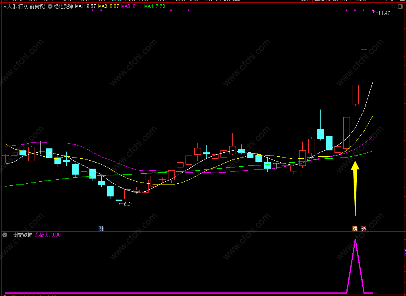Open the 绝地反弹 indicator dropdown arrow
The height and width of the screenshot is (296, 406).
pos(50,6)
